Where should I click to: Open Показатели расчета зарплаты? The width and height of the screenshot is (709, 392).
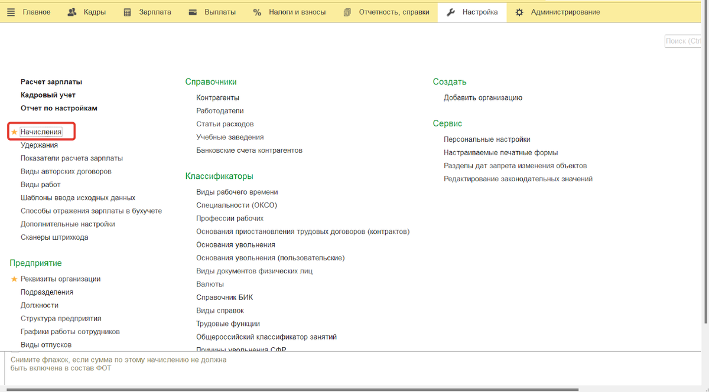(71, 158)
